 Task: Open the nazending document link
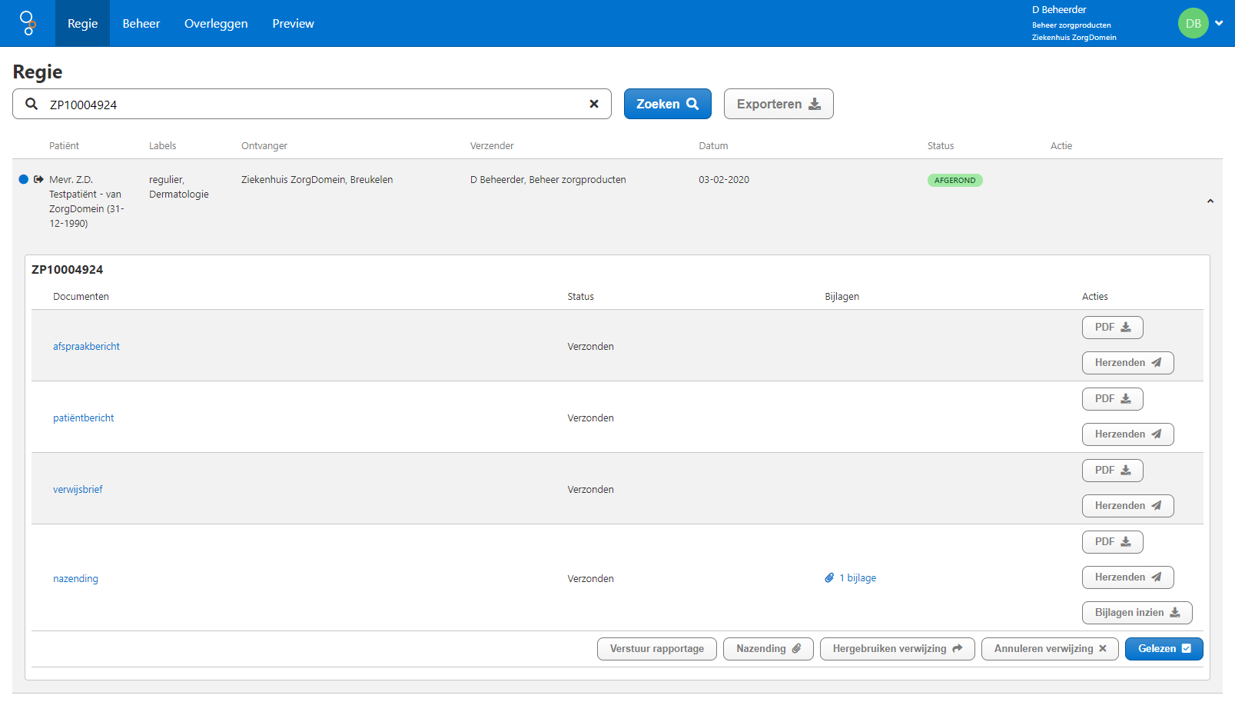[75, 578]
